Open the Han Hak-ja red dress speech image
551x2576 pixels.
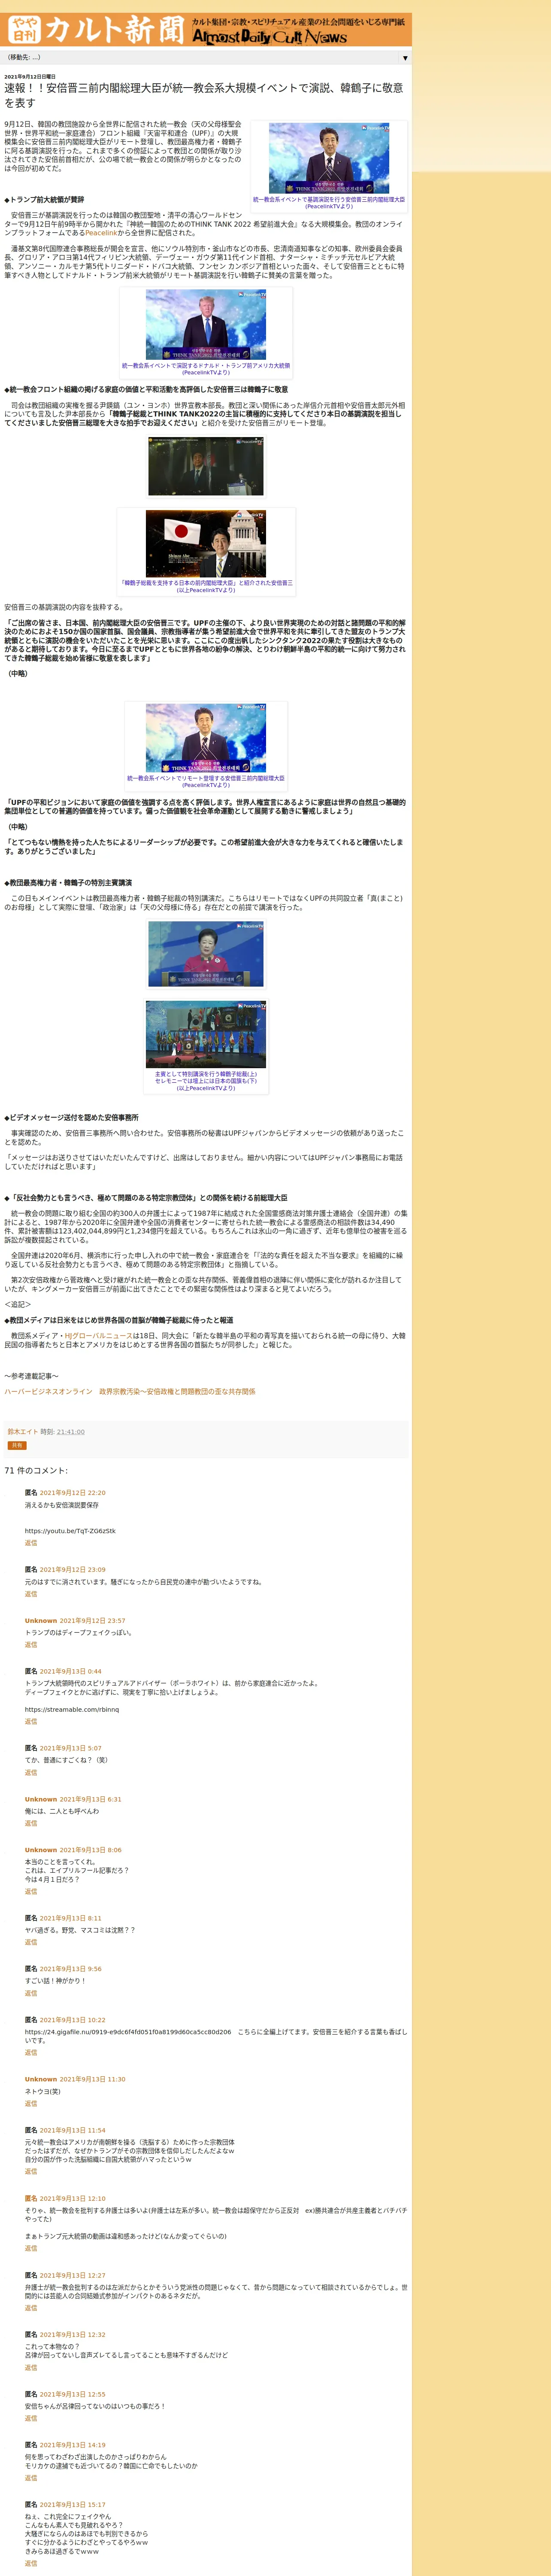(x=206, y=955)
